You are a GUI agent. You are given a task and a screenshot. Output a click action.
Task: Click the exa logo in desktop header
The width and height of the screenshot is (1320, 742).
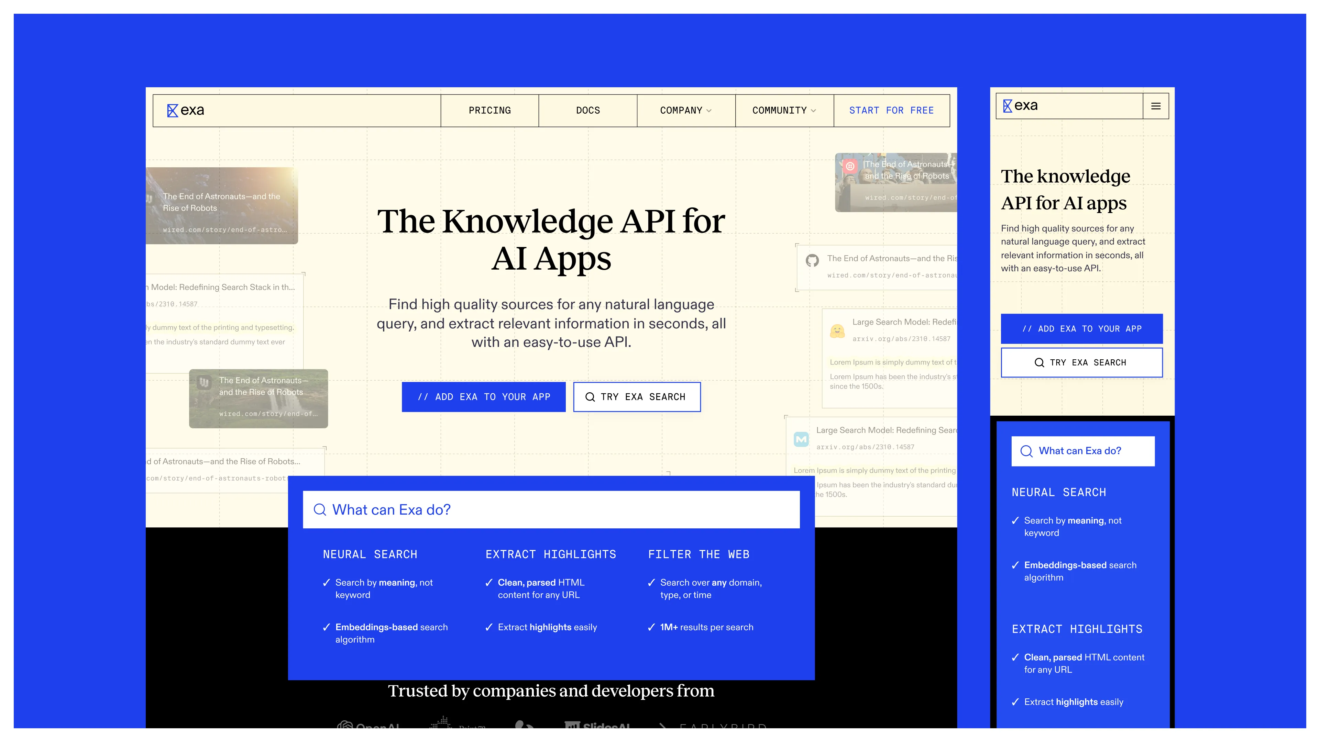point(186,110)
